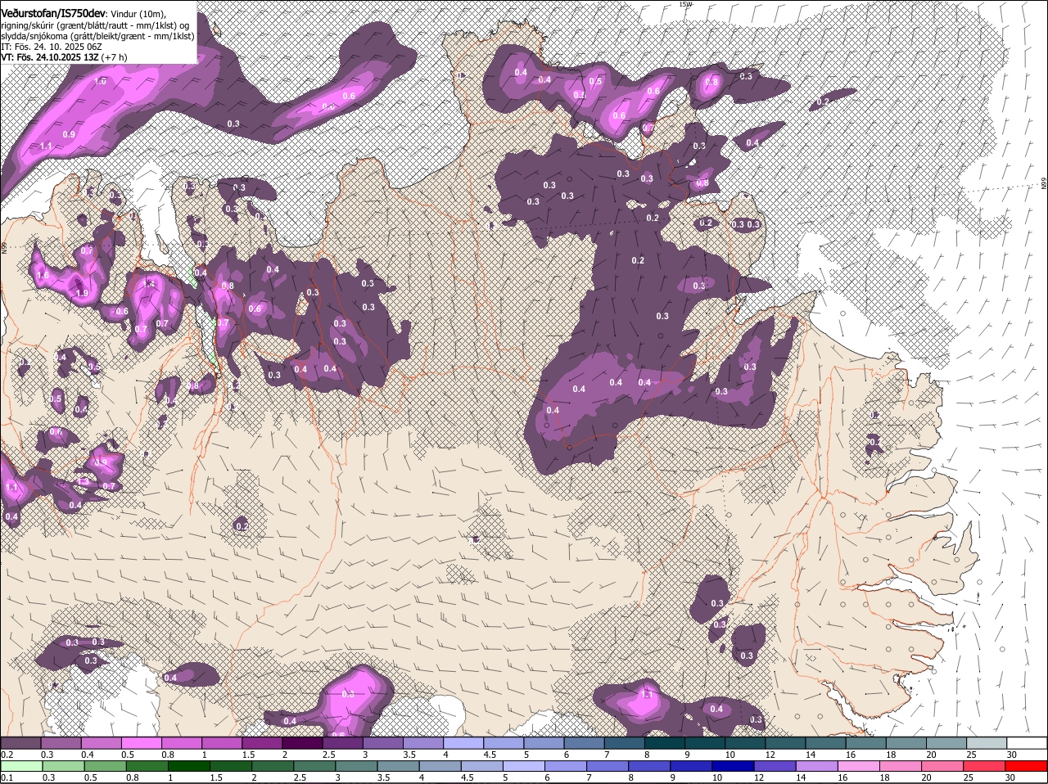Select the 'VT: Fös. 24.10.2025 13Z' valid time
1048x784 pixels.
point(50,57)
